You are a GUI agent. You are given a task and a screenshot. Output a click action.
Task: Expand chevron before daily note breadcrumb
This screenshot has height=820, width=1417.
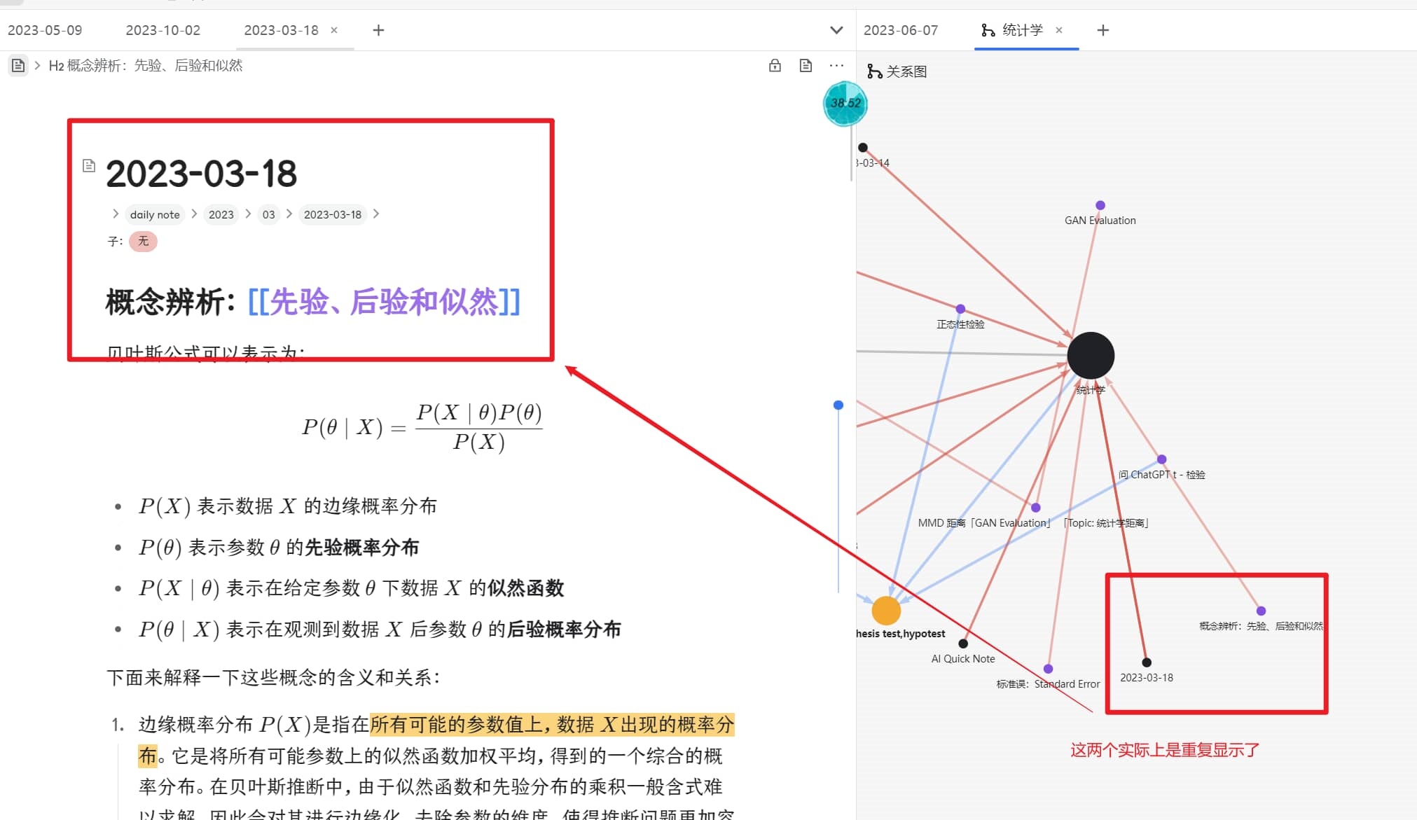point(116,214)
